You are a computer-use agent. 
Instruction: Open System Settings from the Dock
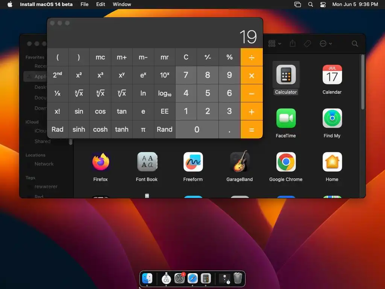pos(179,278)
